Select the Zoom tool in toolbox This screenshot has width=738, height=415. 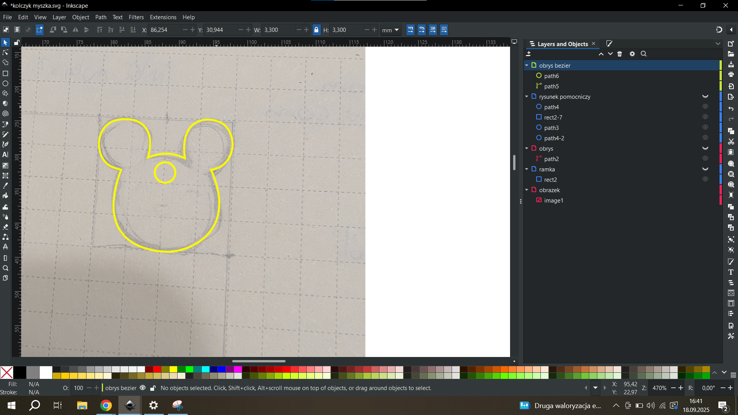[x=5, y=268]
